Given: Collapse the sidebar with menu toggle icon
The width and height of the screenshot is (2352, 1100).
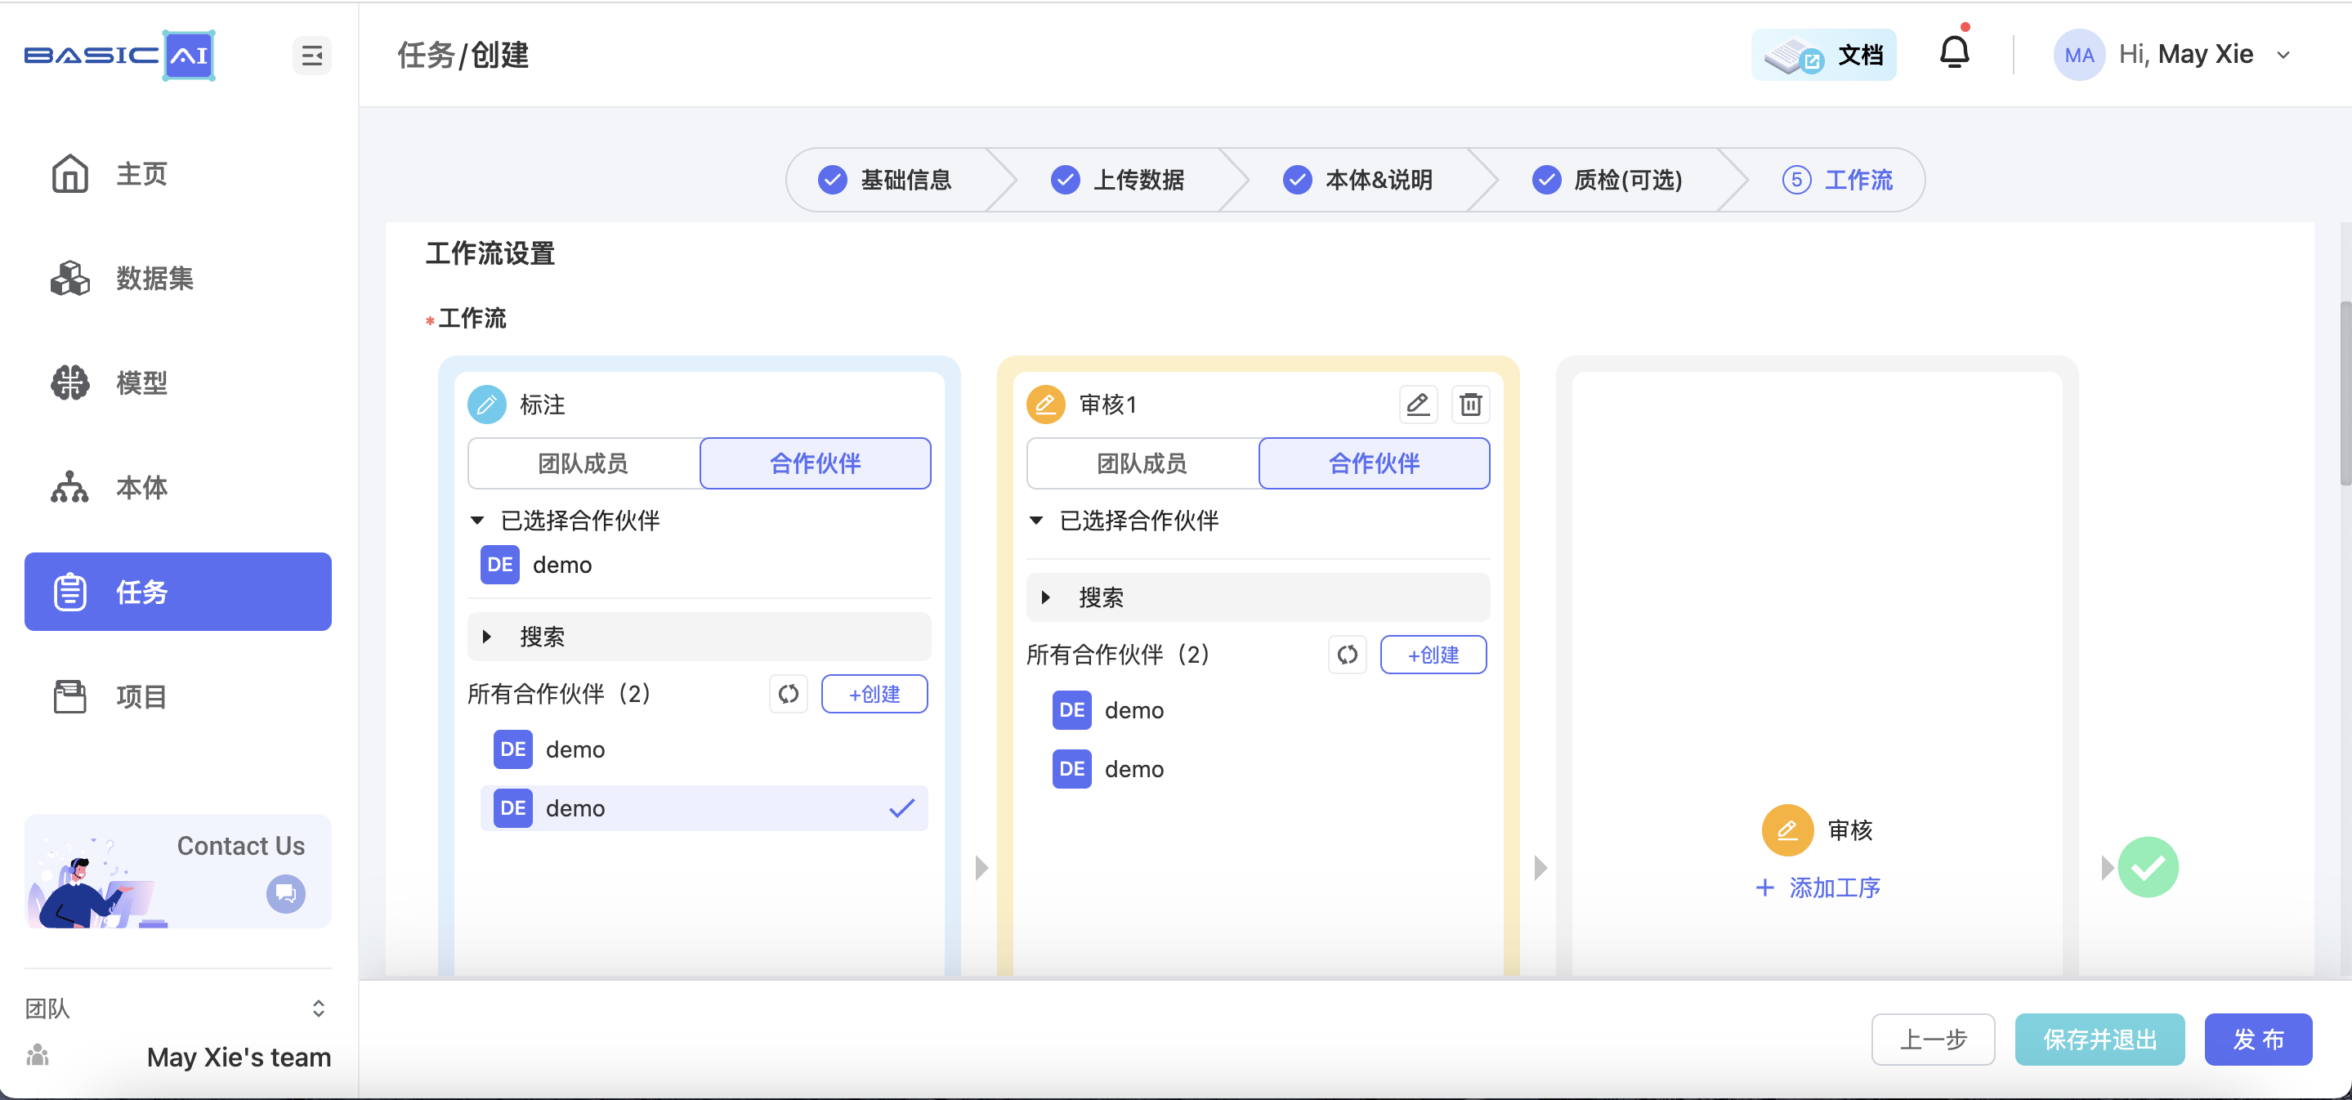Looking at the screenshot, I should coord(312,56).
